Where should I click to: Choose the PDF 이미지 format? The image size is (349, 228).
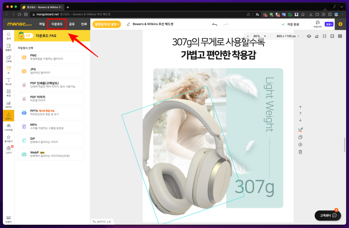(x=51, y=99)
